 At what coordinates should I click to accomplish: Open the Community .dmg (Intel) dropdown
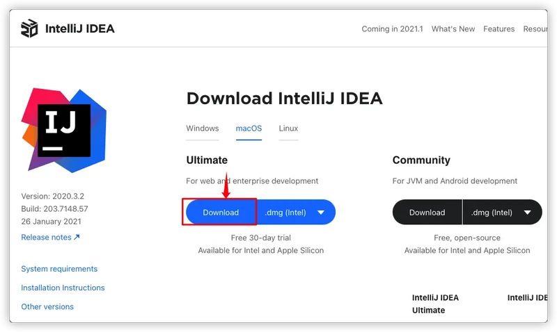click(502, 213)
